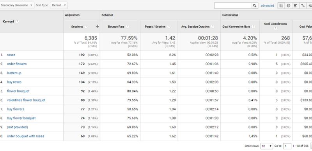Click the 268 goal completions total
Image resolution: width=312 pixels, height=151 pixels.
285,38
